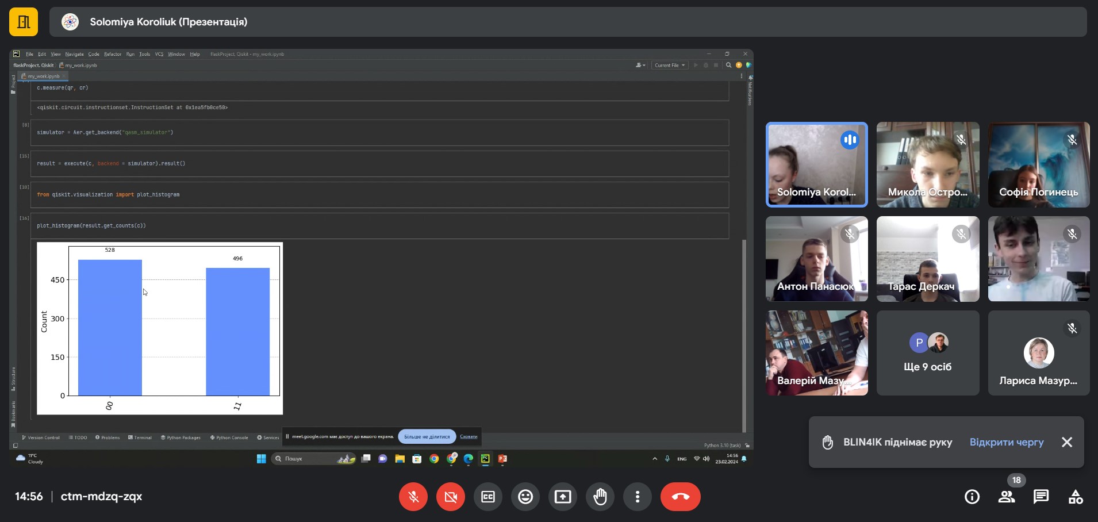Open the activities panel
Screen dimensions: 1098x522
(x=1075, y=497)
